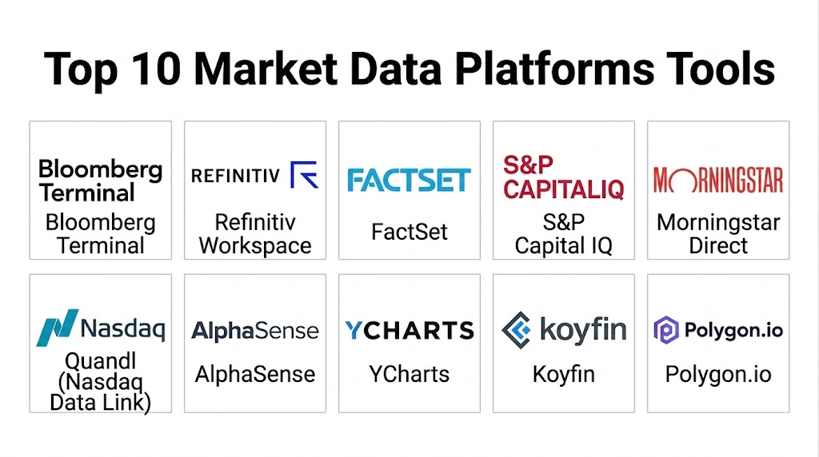The height and width of the screenshot is (457, 819).
Task: Click the Refinitiv logo icon
Action: click(x=304, y=174)
